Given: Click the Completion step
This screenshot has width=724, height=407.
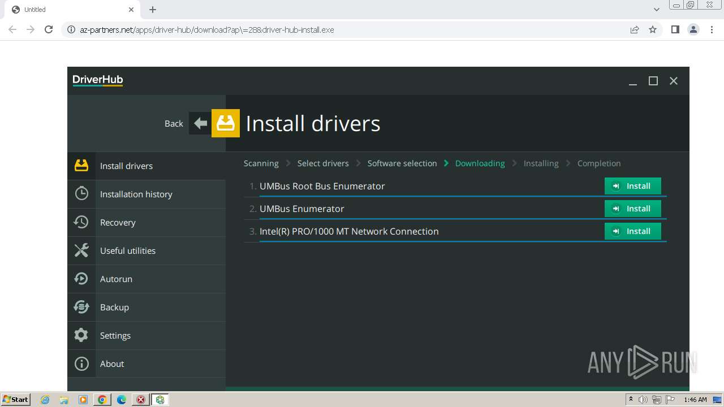Looking at the screenshot, I should (599, 163).
